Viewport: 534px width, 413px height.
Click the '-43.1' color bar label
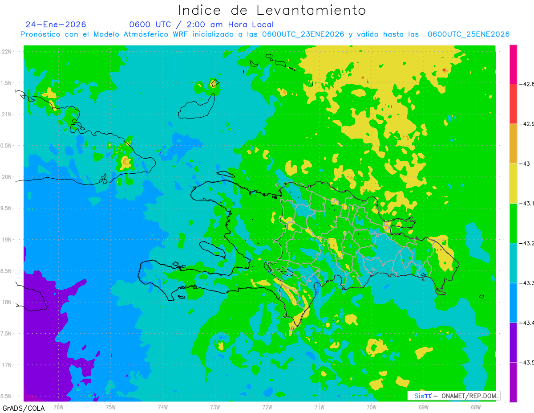click(x=527, y=203)
